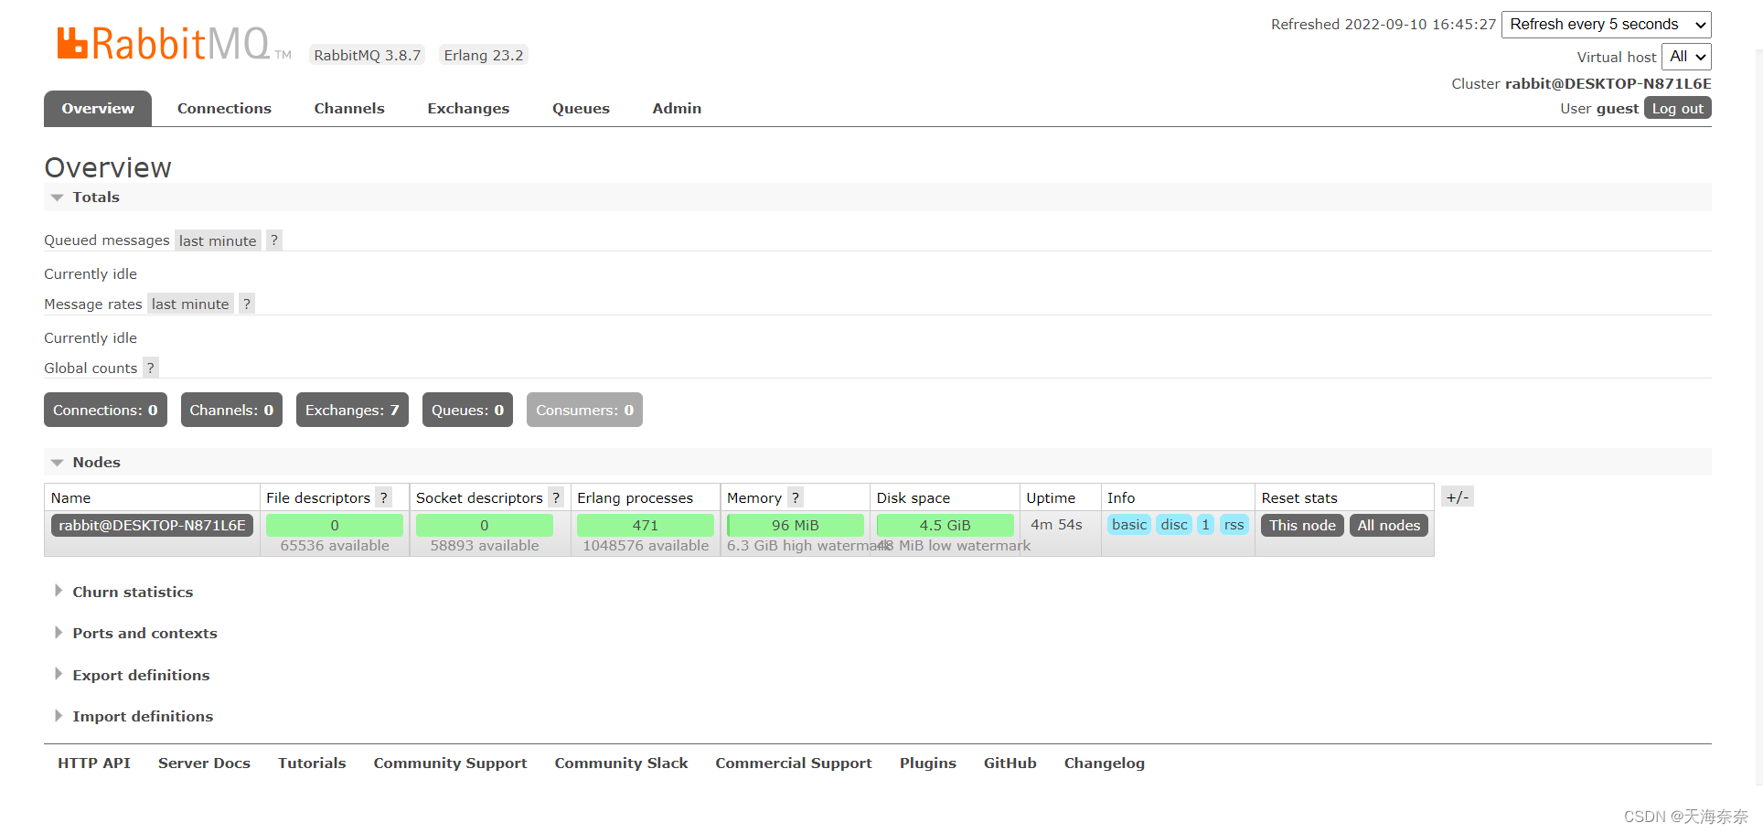1763x833 pixels.
Task: Open help for Queued messages
Action: tap(274, 240)
